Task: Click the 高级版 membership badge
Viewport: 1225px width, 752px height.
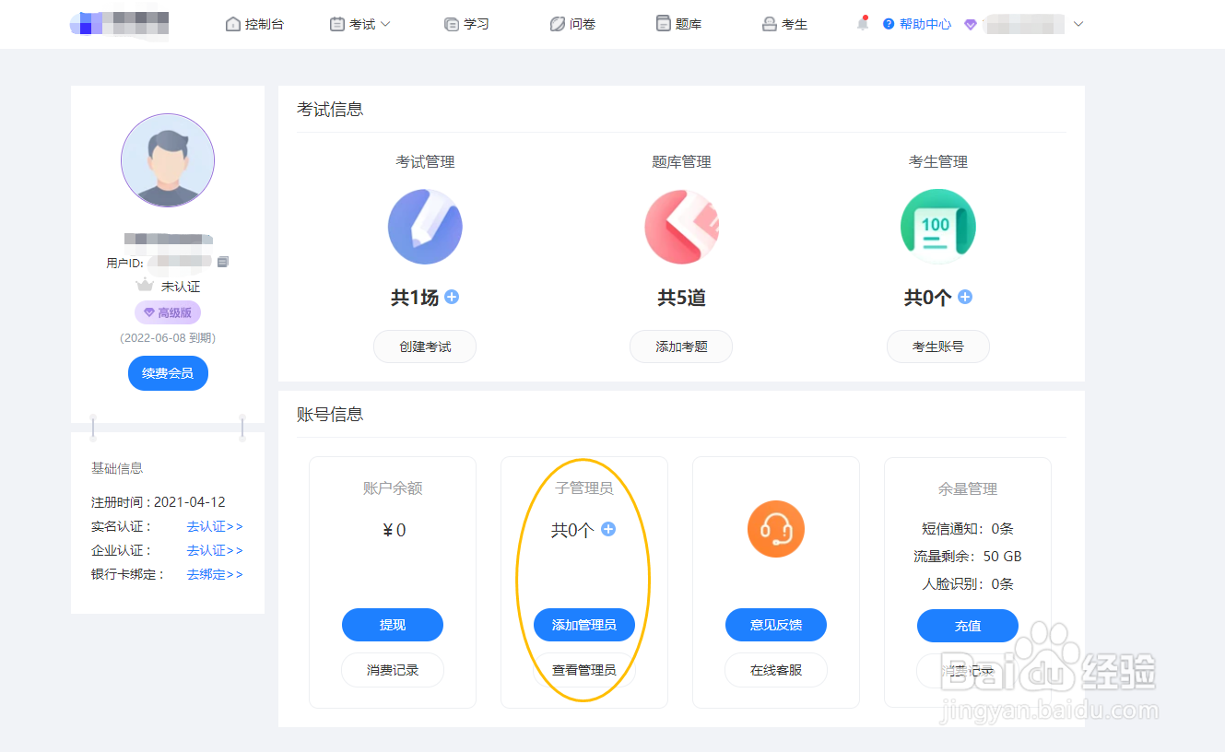Action: point(167,311)
